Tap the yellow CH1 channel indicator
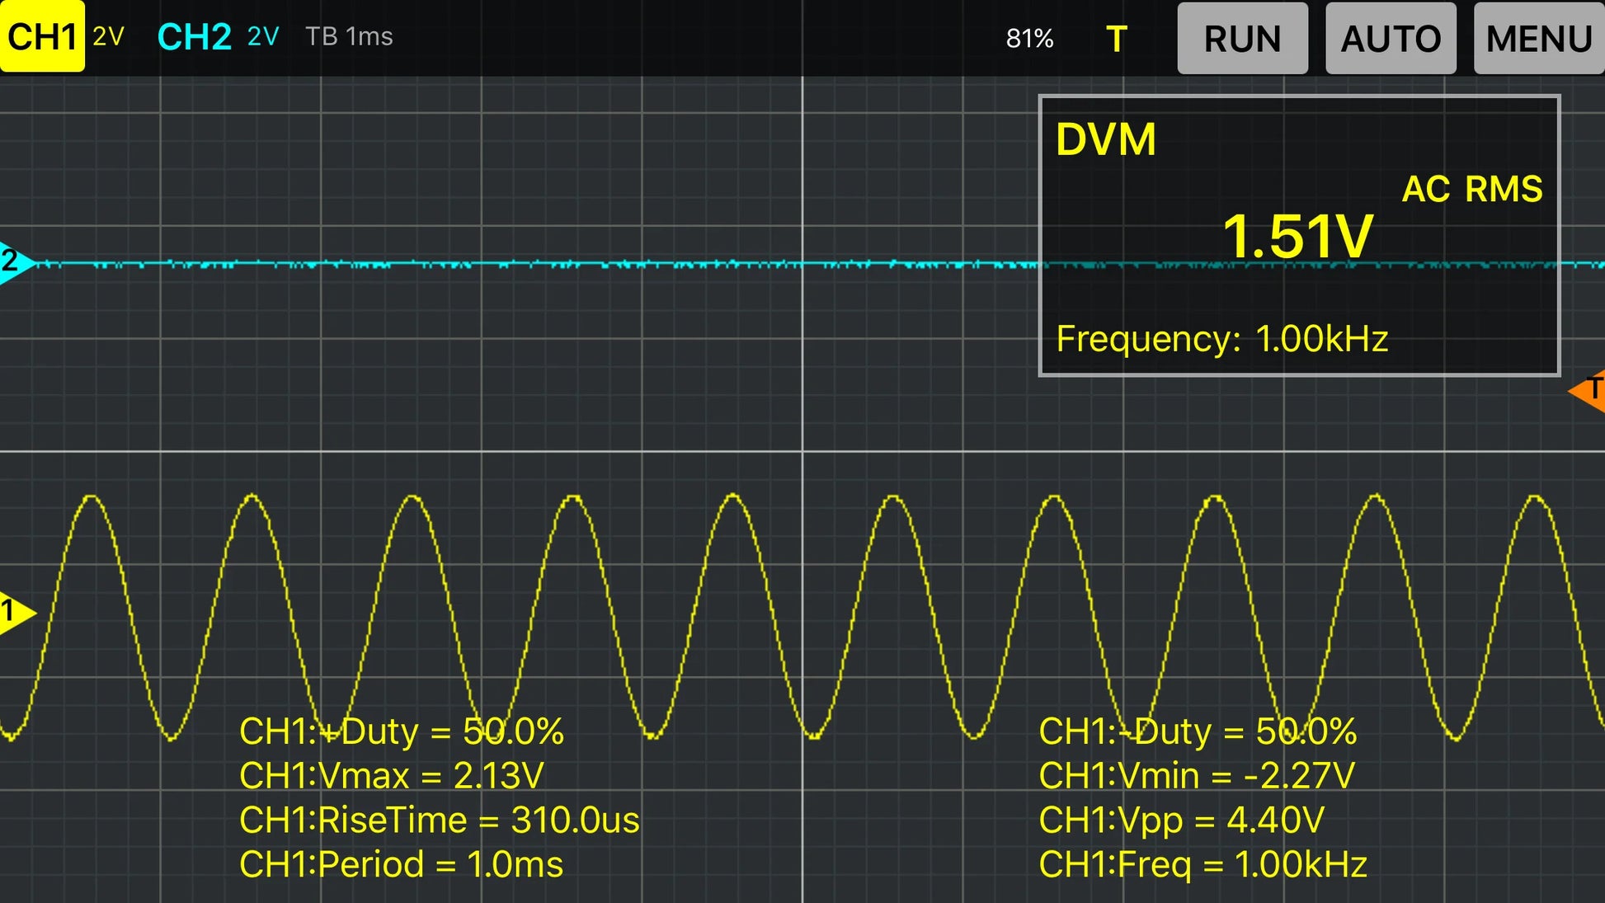This screenshot has height=903, width=1605. [41, 37]
